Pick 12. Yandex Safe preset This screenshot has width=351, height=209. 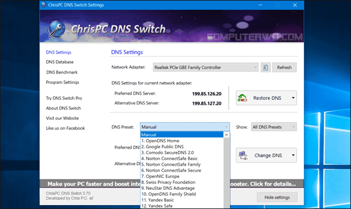coord(182,206)
